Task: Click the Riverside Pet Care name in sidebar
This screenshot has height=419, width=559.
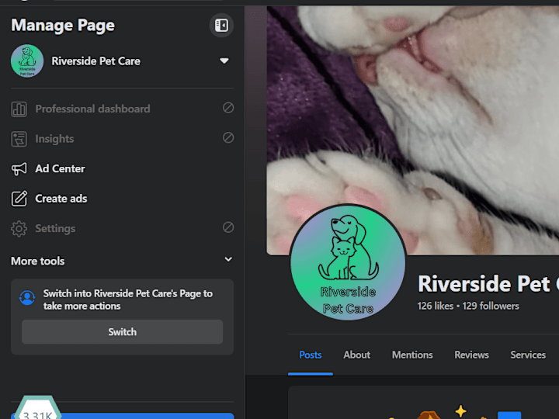Action: [x=96, y=61]
